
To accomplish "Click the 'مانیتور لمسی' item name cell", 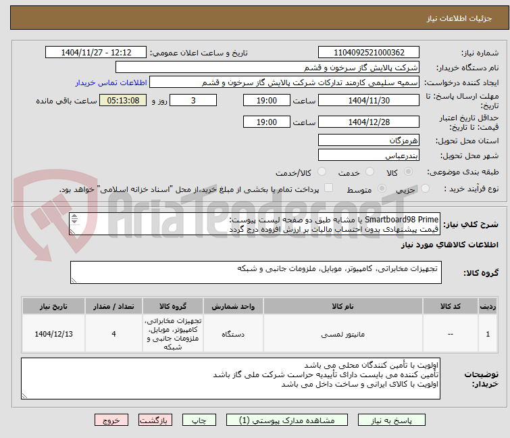I will (x=343, y=334).
